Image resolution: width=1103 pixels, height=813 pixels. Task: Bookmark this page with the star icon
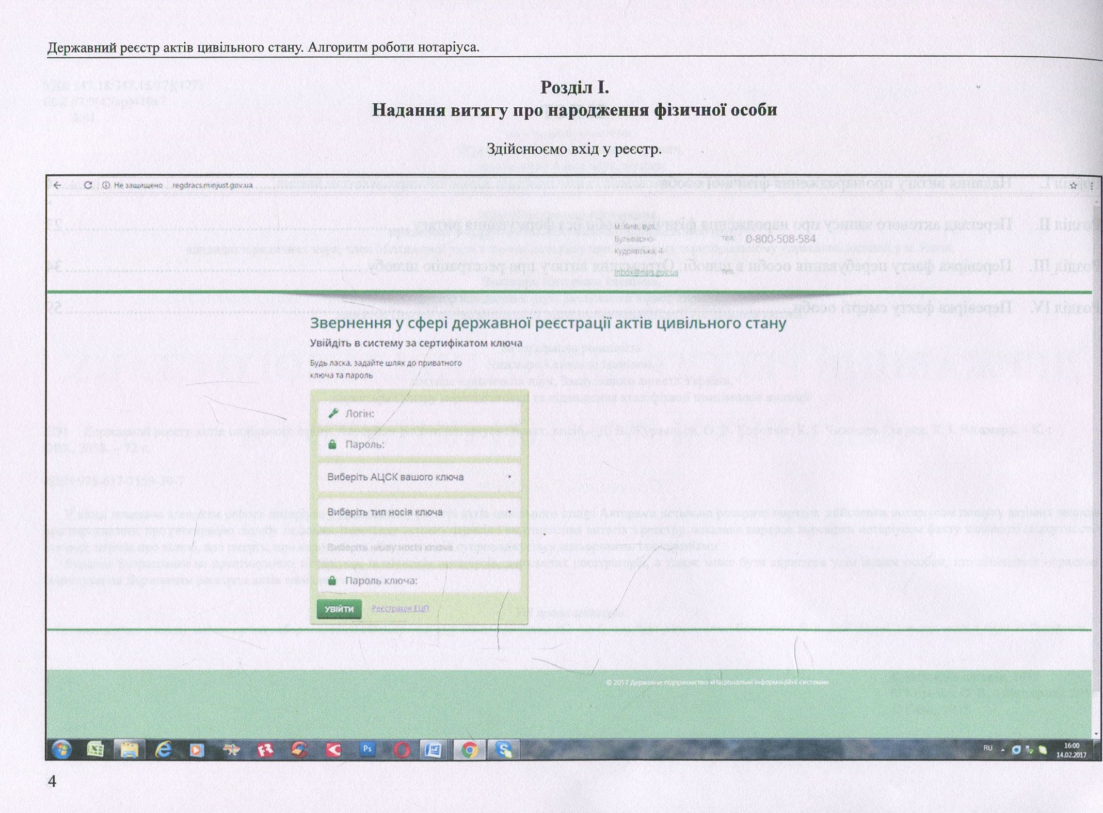pyautogui.click(x=1073, y=186)
